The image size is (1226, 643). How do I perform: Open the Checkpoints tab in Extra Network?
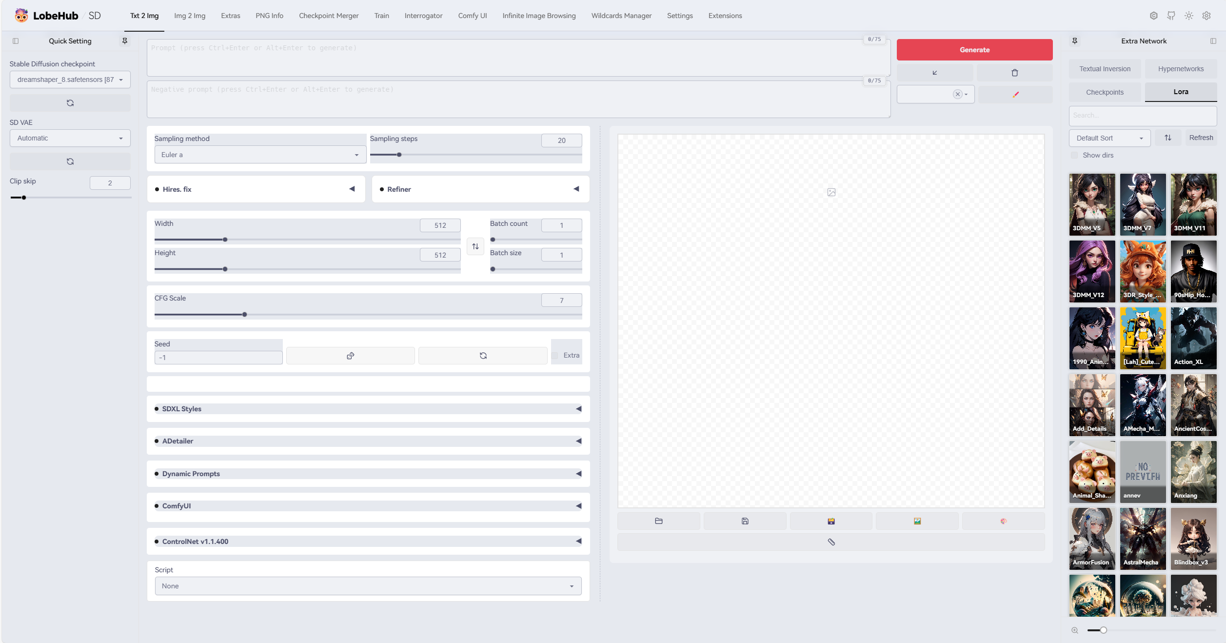pos(1105,92)
